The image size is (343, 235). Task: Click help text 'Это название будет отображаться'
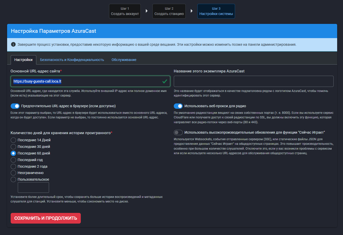[251, 93]
